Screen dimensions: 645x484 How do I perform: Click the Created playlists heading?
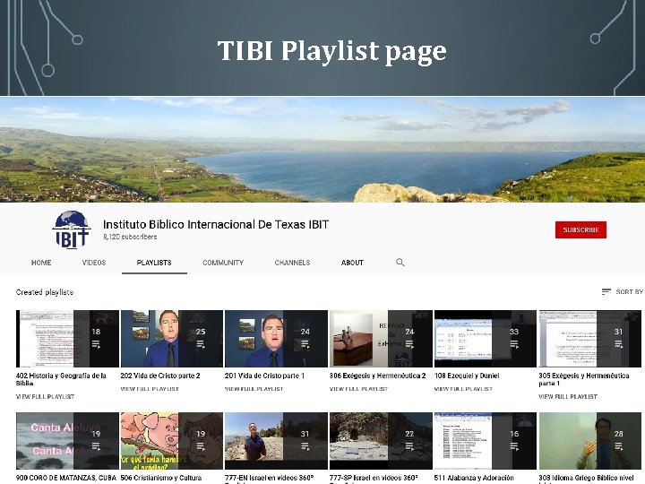[x=45, y=292]
